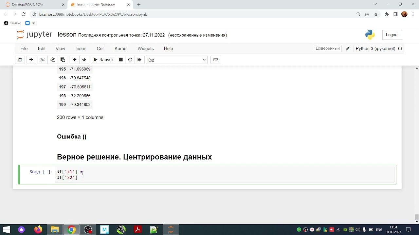Close the Desktop/PCA/5. PCA/ tab
This screenshot has width=419, height=235.
coord(63,5)
